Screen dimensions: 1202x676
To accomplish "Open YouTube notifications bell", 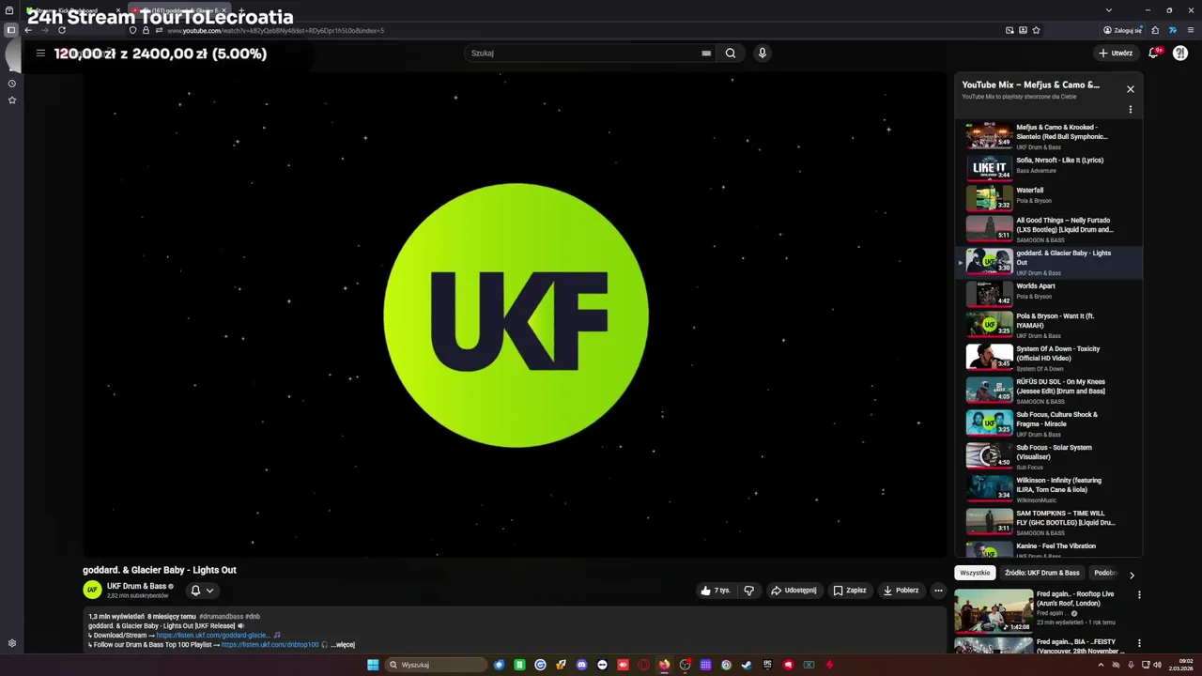I will pos(1154,54).
